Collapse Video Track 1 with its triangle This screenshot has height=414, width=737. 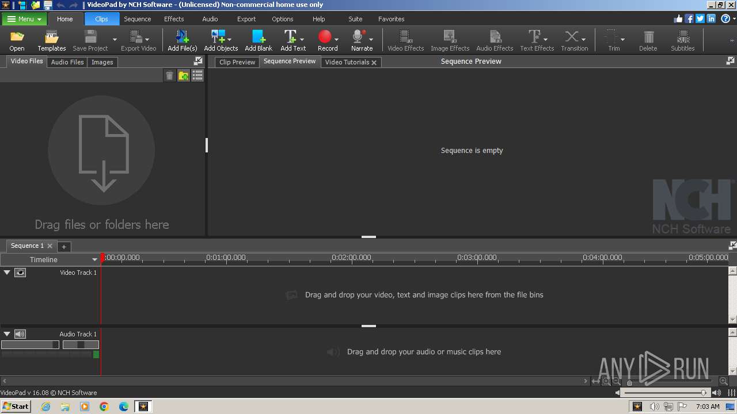pyautogui.click(x=7, y=273)
